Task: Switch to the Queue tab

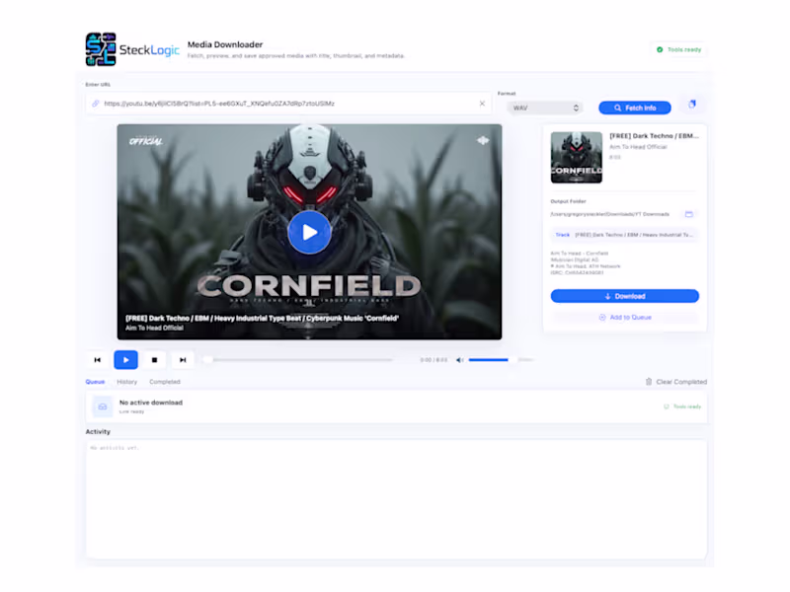Action: (x=95, y=382)
